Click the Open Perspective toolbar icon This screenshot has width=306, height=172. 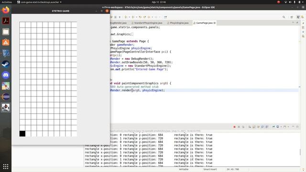pos(292,17)
